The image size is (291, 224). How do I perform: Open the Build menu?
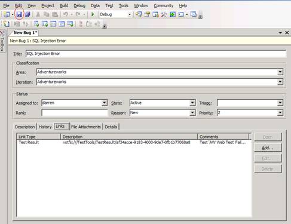64,5
